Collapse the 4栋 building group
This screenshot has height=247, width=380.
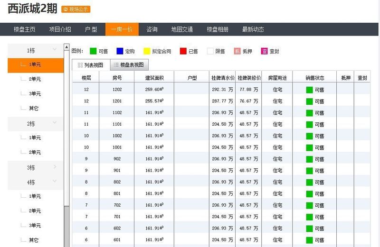[55, 182]
